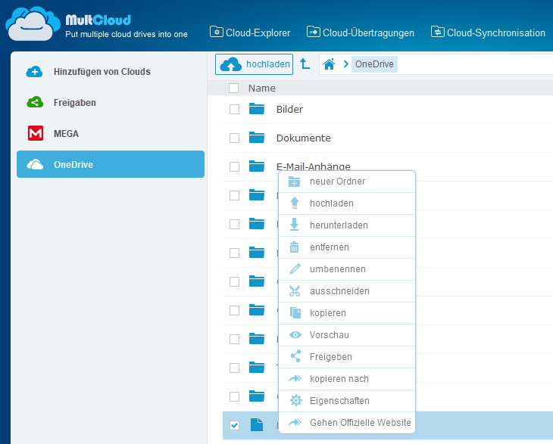Select Gehen Offizielle Website menu entry
This screenshot has height=444, width=553.
click(x=347, y=423)
